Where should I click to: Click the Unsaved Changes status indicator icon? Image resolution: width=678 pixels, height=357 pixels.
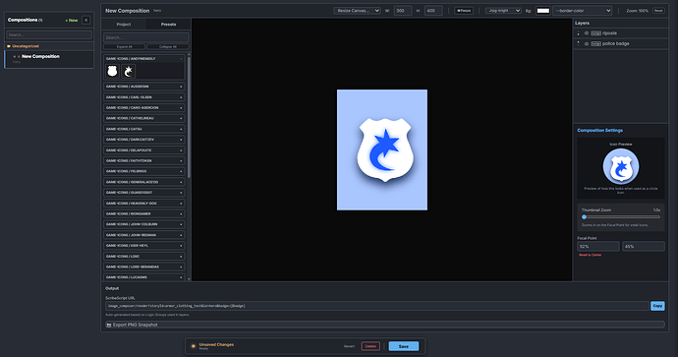pos(194,346)
